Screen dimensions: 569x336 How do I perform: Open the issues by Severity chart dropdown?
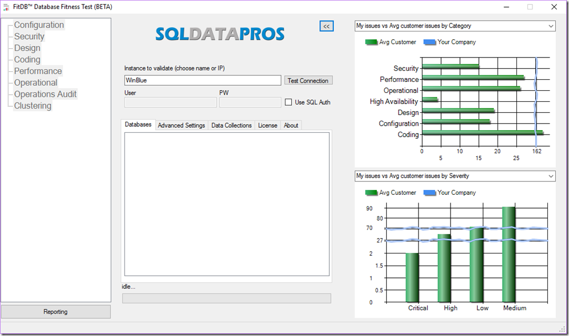click(455, 176)
